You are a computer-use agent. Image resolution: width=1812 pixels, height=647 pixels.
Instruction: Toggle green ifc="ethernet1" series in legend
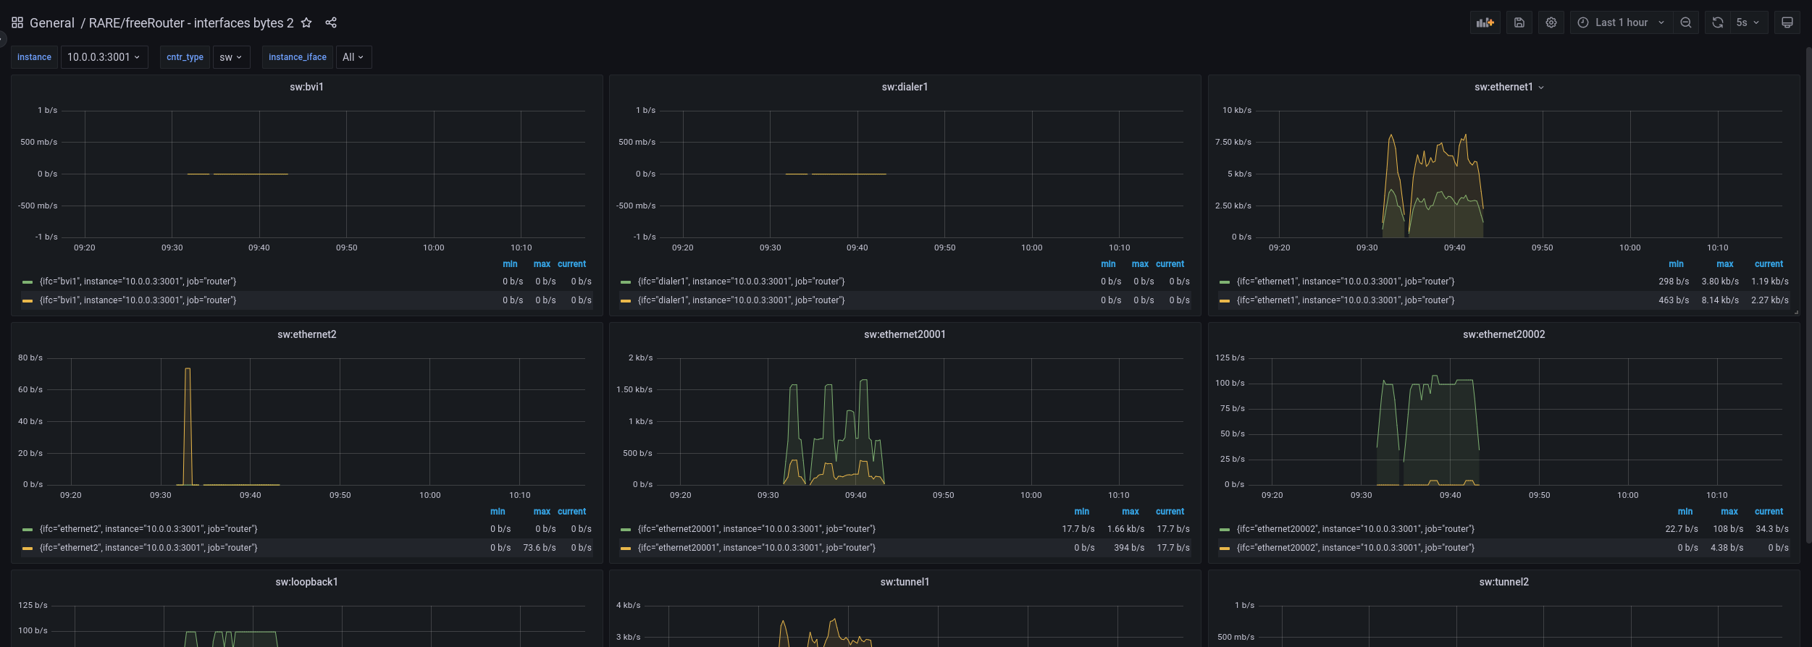(x=1346, y=282)
